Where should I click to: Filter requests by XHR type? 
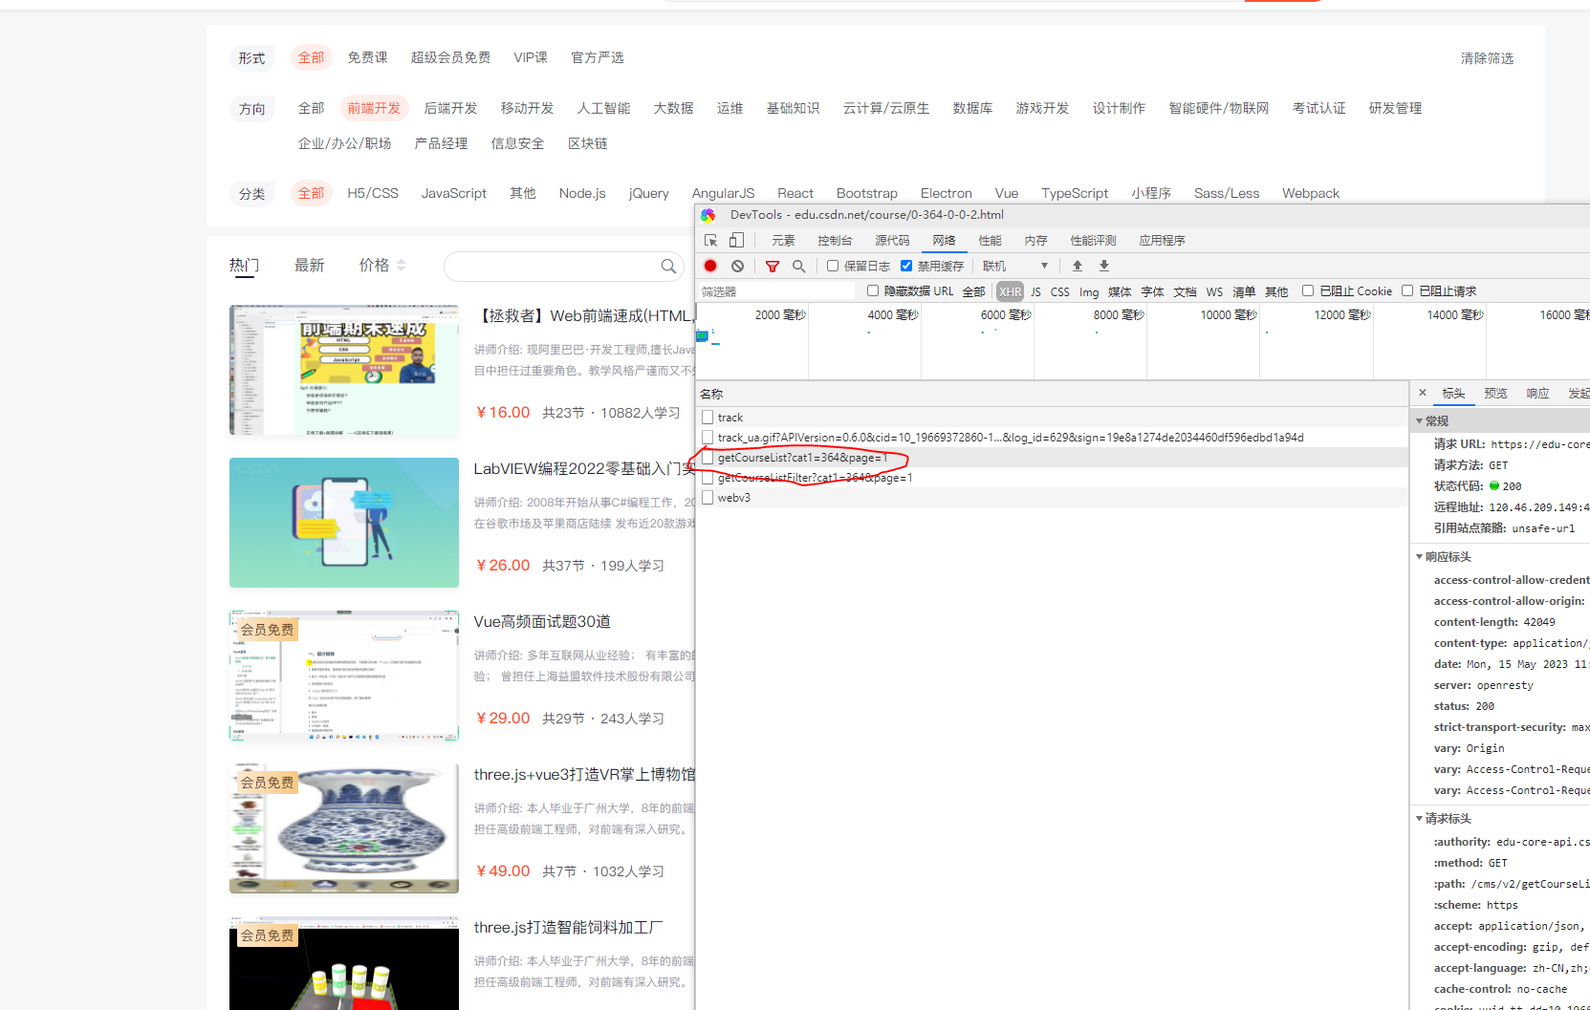tap(1010, 291)
